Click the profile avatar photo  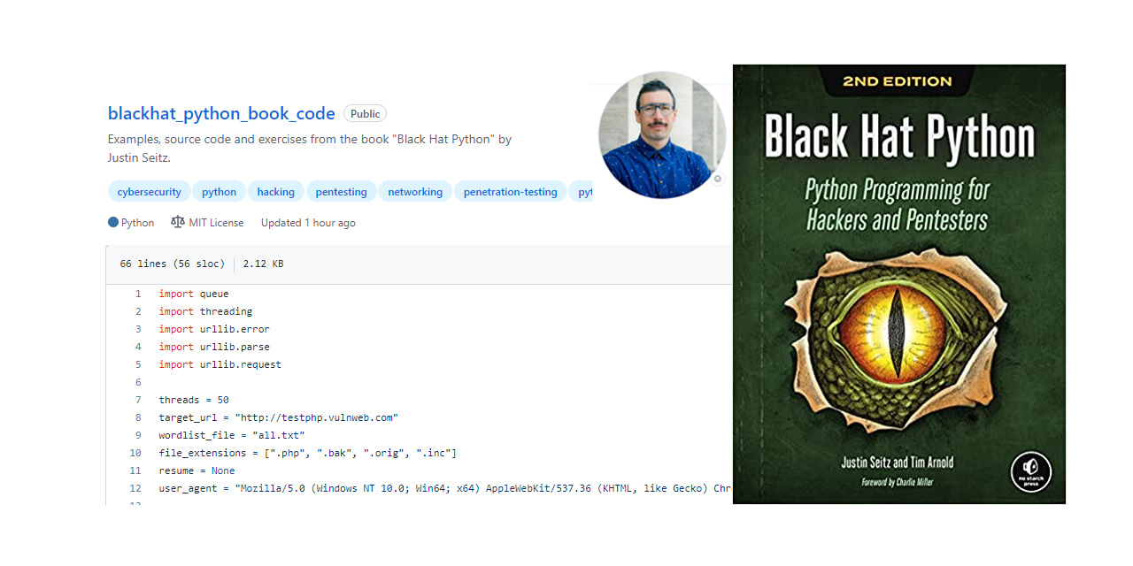[662, 135]
